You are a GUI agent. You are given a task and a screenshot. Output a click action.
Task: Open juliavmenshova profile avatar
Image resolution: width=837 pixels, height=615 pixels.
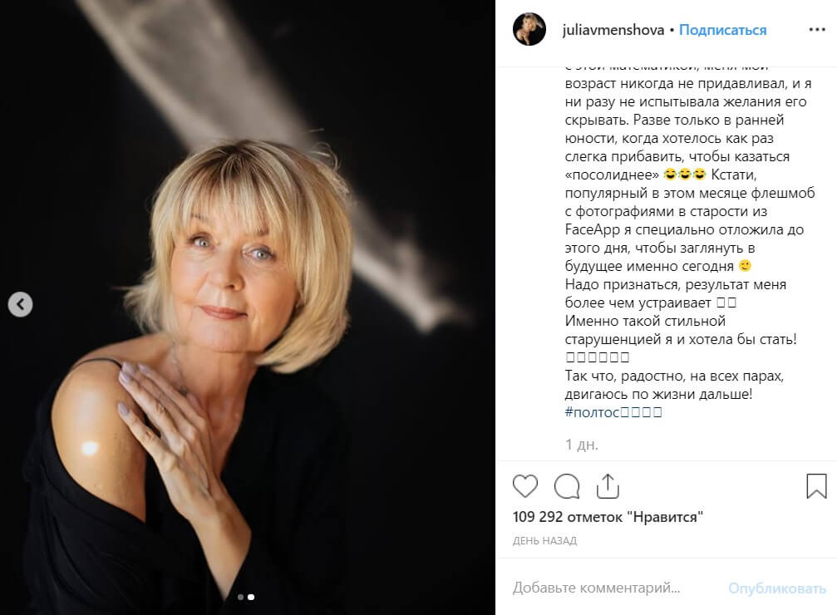[529, 29]
